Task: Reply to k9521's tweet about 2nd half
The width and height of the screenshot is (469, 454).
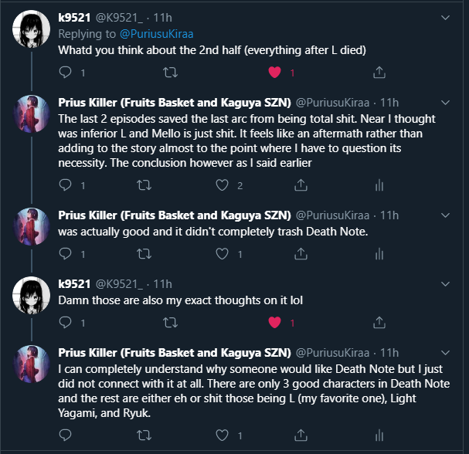Action: tap(66, 73)
